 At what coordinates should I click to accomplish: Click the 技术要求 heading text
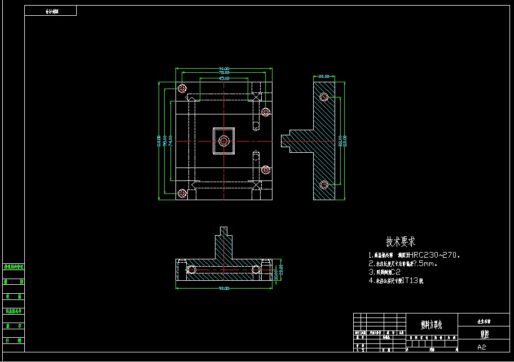point(401,242)
